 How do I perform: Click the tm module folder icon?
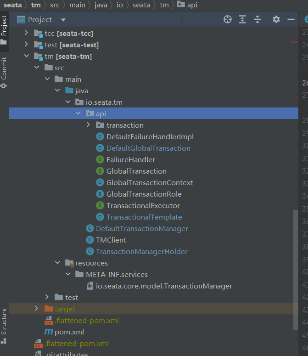(x=38, y=57)
